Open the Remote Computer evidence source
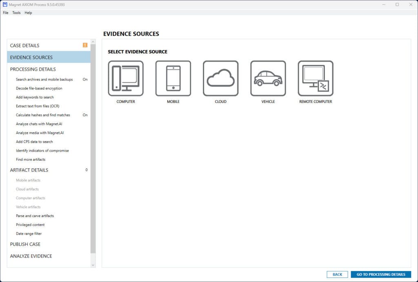The width and height of the screenshot is (418, 282). coord(315,78)
